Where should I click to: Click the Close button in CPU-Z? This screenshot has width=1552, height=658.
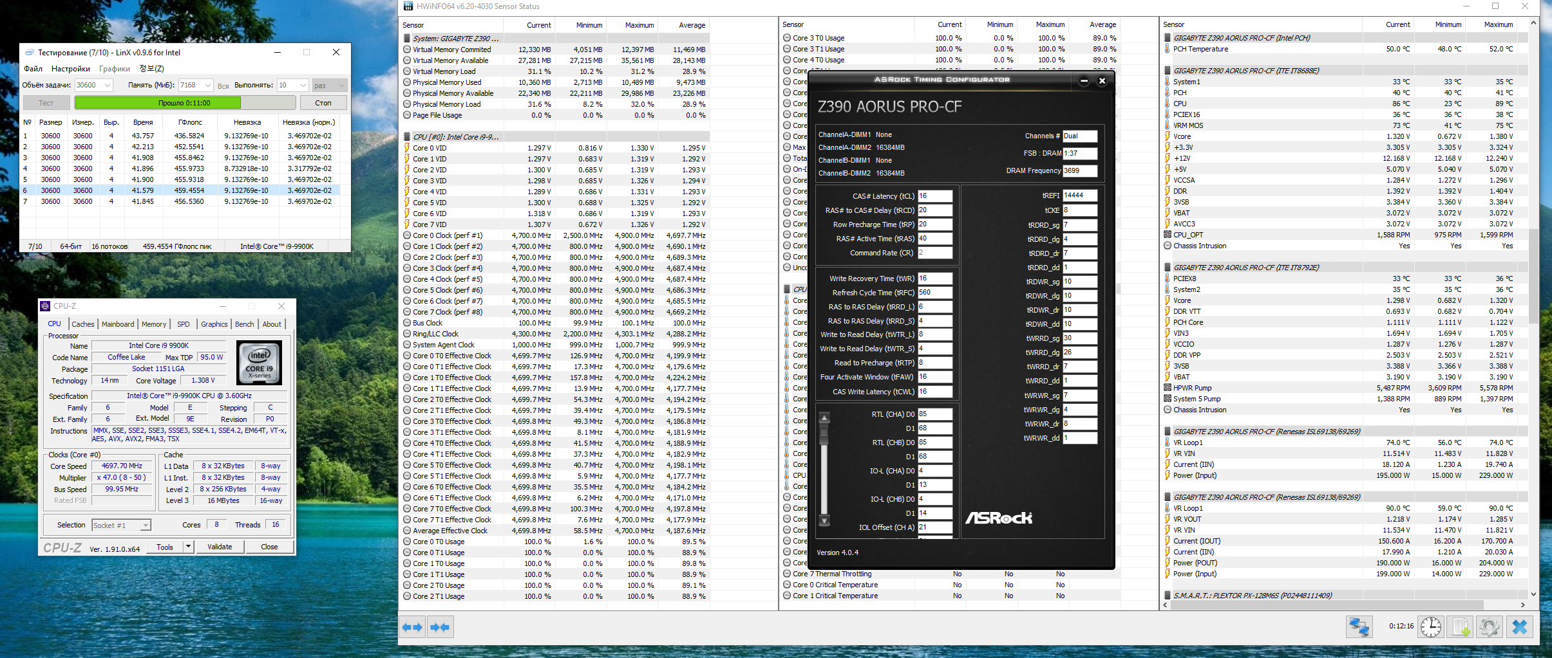(x=269, y=547)
